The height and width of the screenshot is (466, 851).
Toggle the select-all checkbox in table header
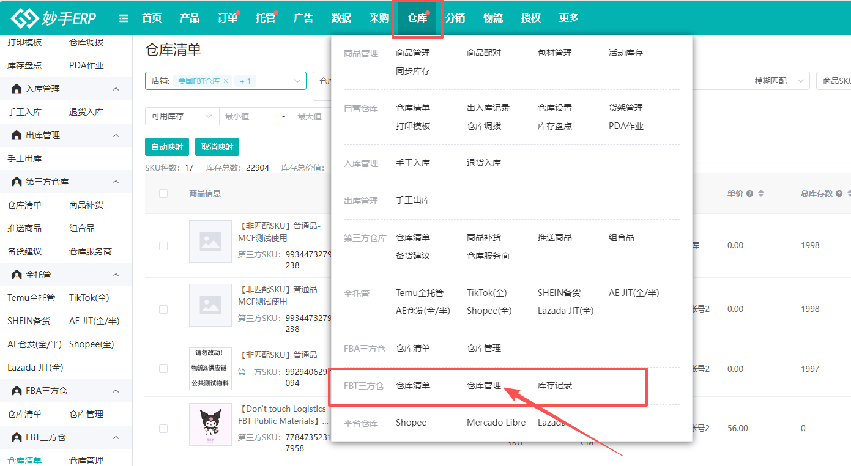click(x=163, y=193)
